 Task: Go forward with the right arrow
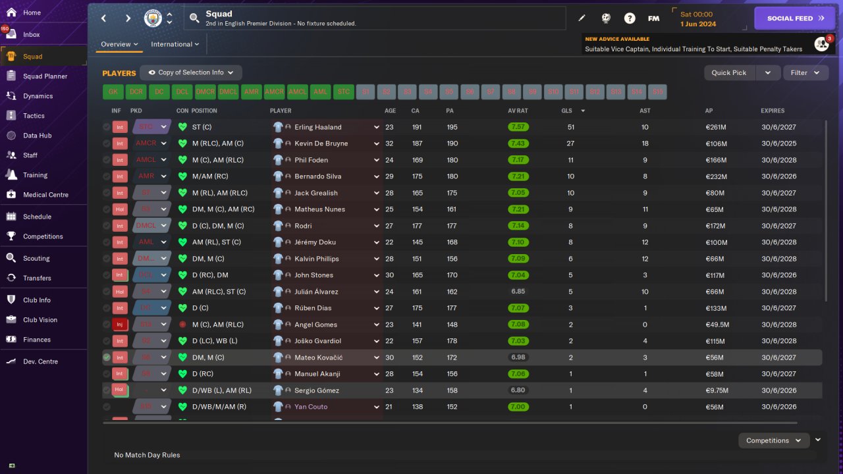pos(128,18)
